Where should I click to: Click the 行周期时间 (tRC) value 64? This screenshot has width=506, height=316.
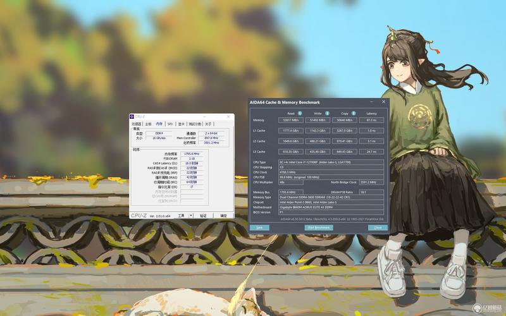pyautogui.click(x=192, y=182)
